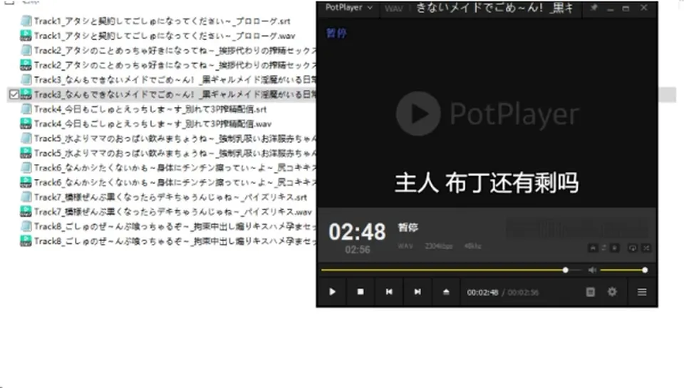This screenshot has width=684, height=388.
Task: Select the Track1 .wav audio file
Action: point(165,36)
